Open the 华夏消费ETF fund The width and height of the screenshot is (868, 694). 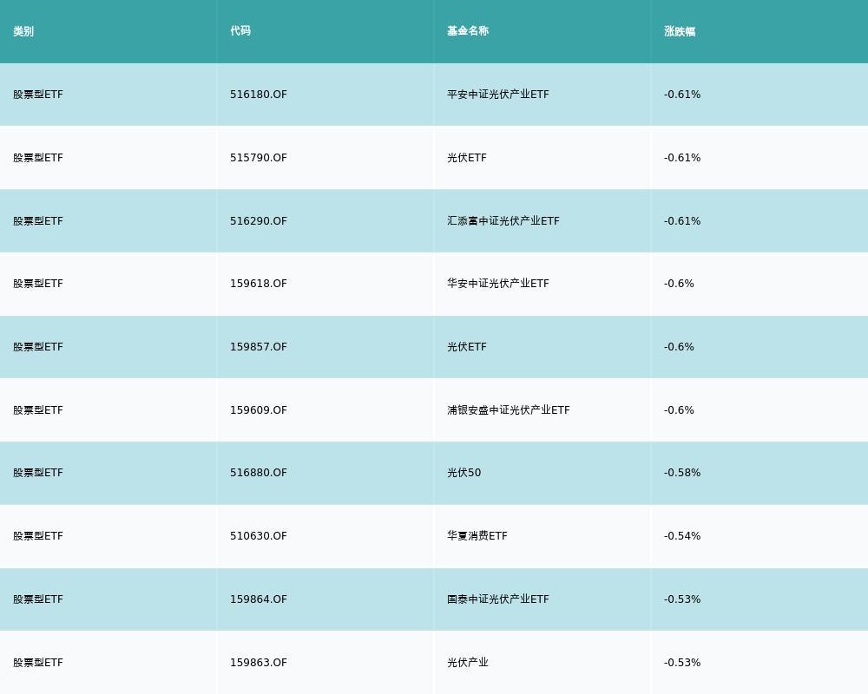point(477,536)
